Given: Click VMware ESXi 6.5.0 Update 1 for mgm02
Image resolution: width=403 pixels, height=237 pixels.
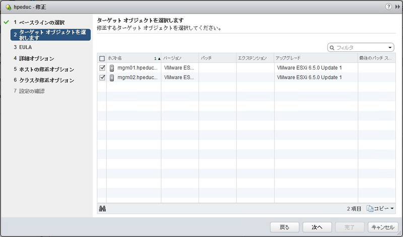Looking at the screenshot, I should [309, 78].
